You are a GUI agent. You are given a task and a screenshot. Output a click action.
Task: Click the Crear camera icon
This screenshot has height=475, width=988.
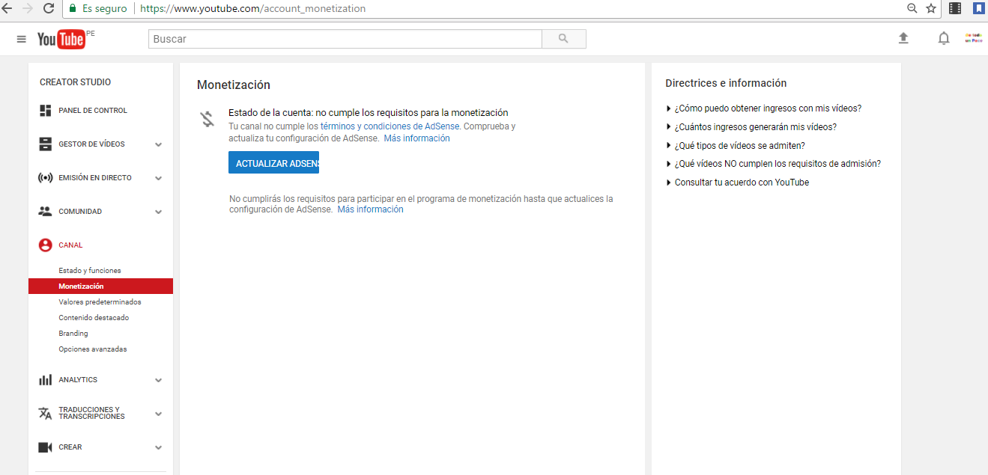click(45, 447)
